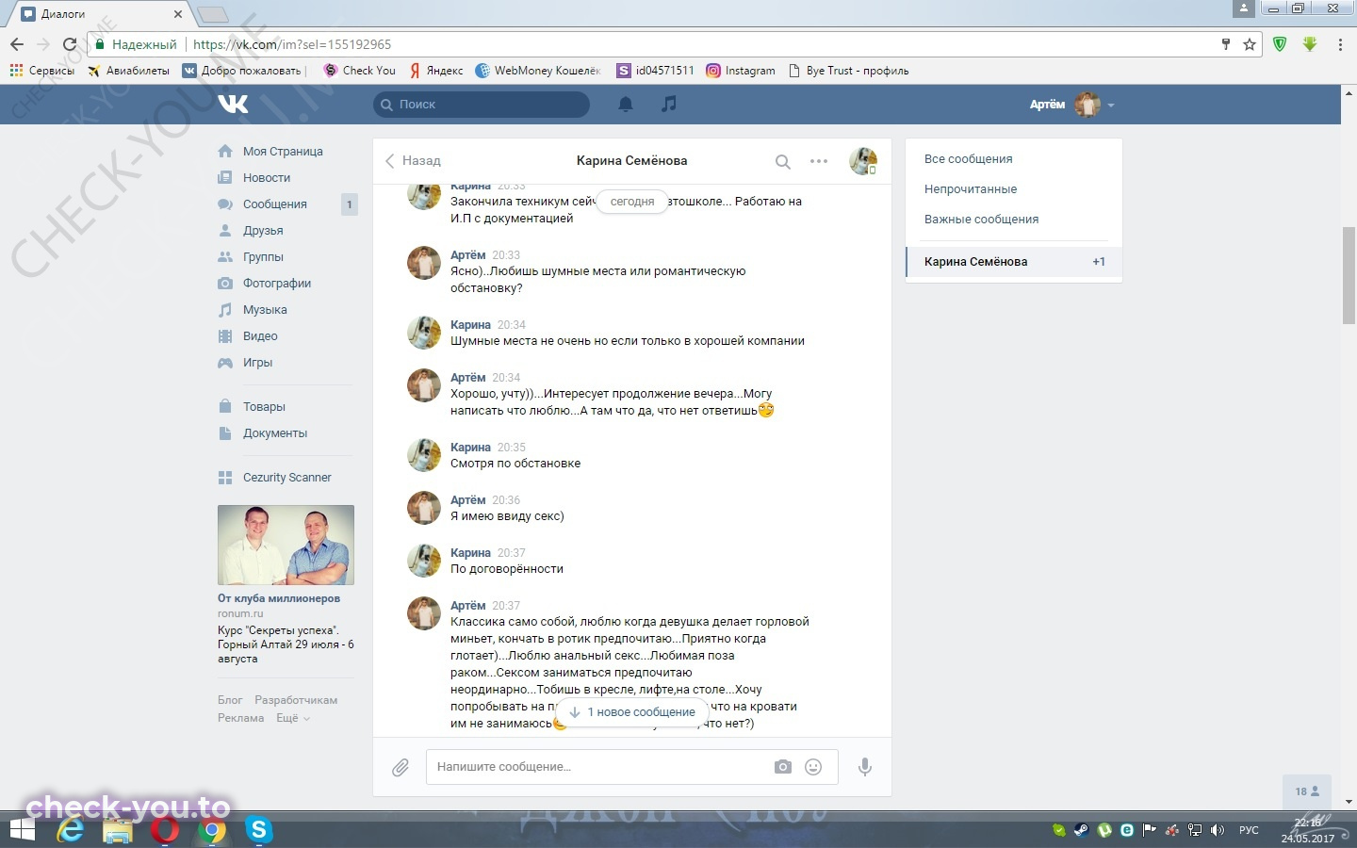Screen dimensions: 1357x848
Task: Open the Chrome three-dot menu
Action: [x=1340, y=44]
